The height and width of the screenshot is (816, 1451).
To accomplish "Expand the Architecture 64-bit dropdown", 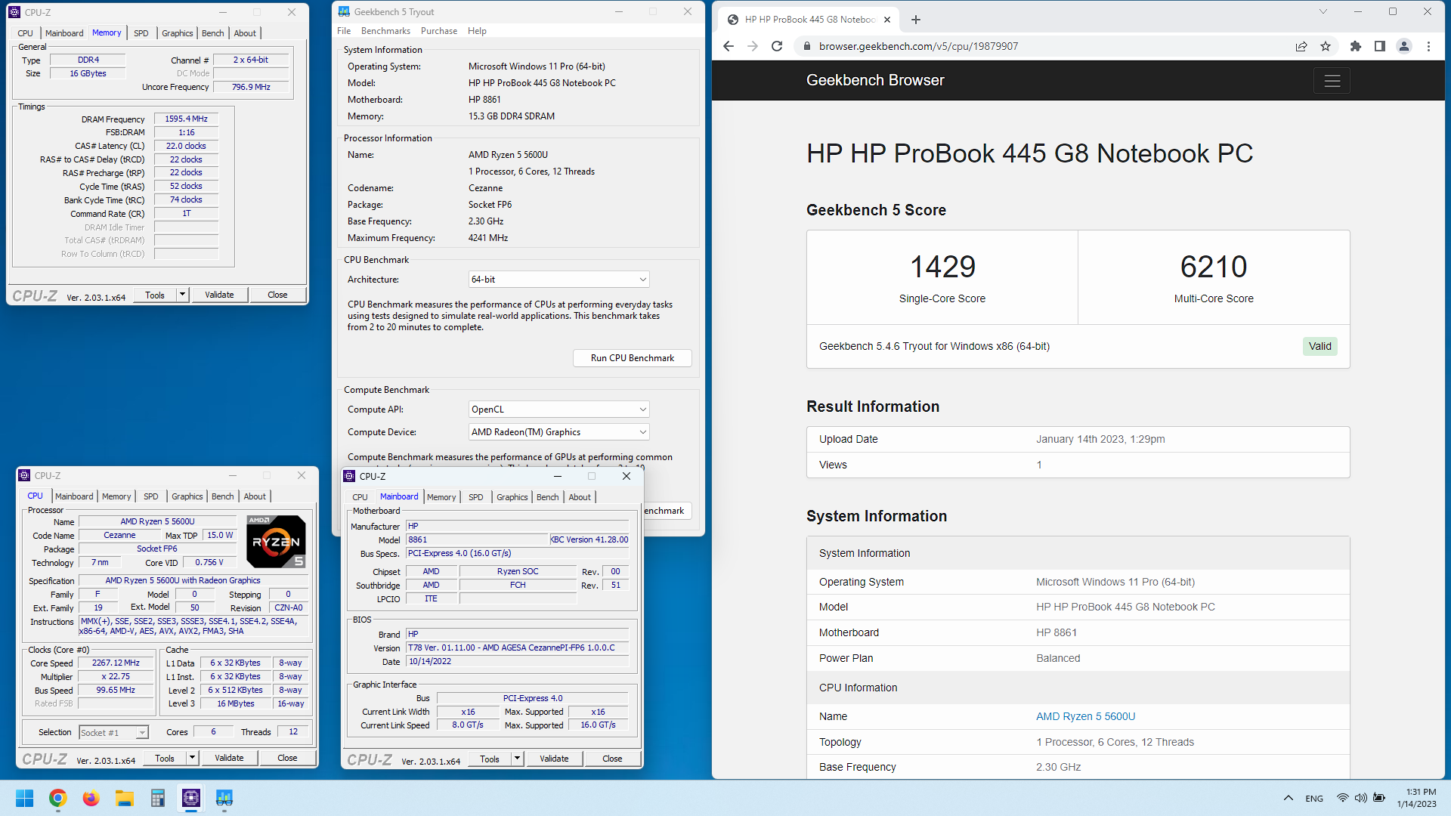I will (x=558, y=280).
